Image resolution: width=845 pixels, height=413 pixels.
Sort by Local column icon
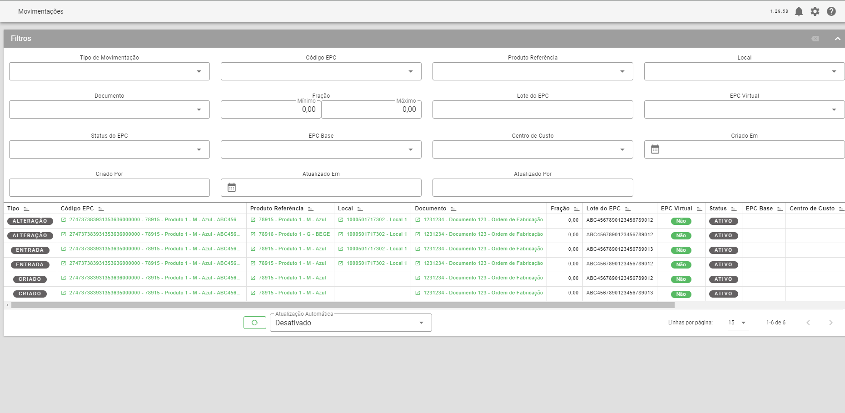[x=360, y=209]
